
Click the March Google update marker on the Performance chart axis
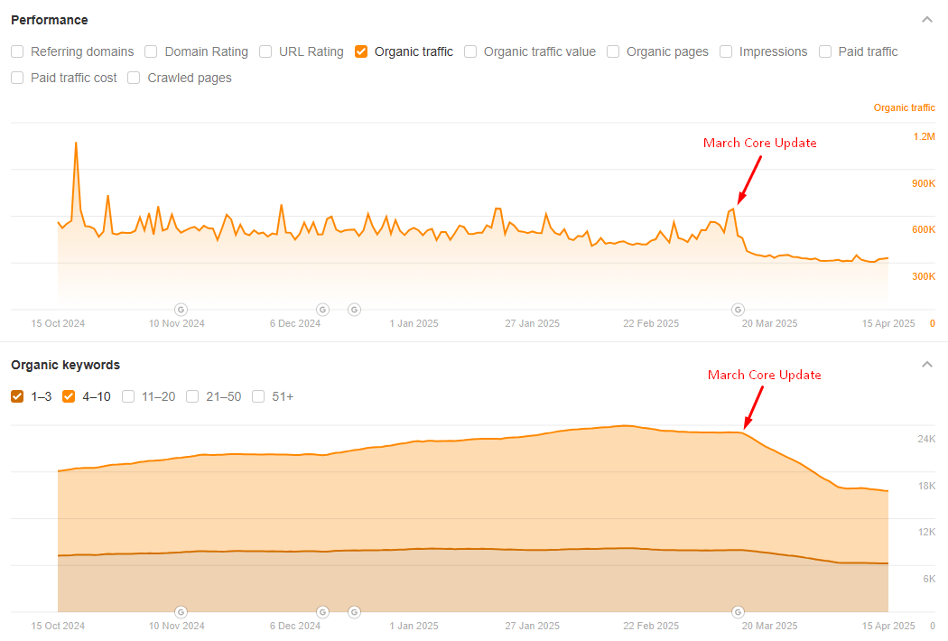(738, 310)
